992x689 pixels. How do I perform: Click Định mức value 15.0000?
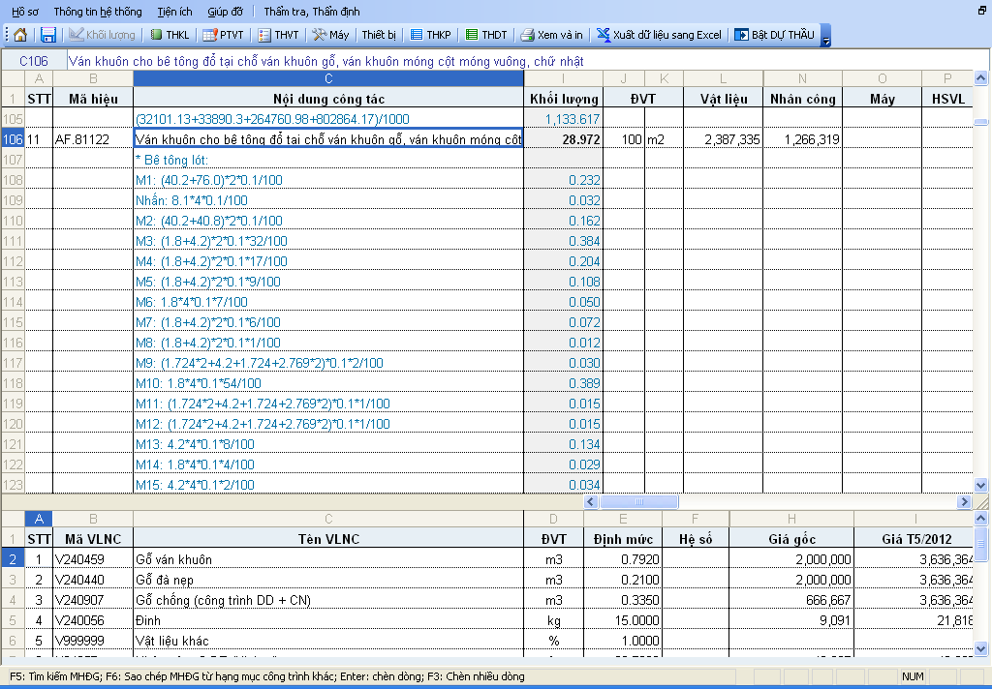point(623,620)
